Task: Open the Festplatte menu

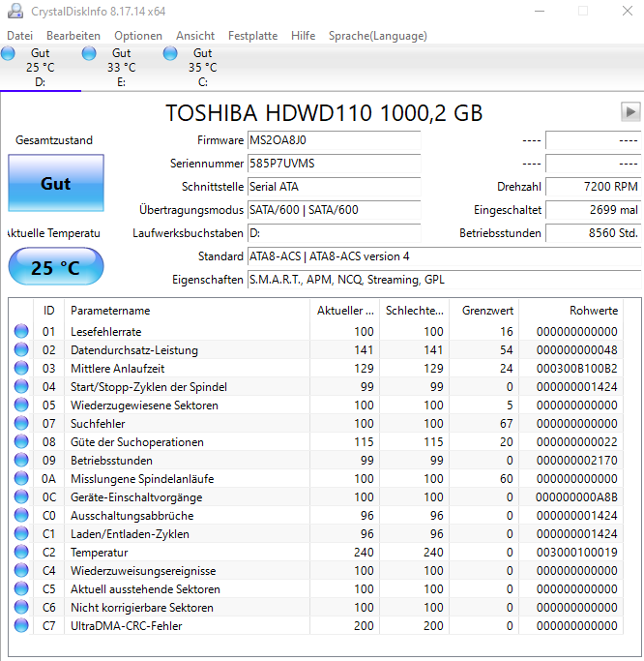Action: [x=252, y=36]
